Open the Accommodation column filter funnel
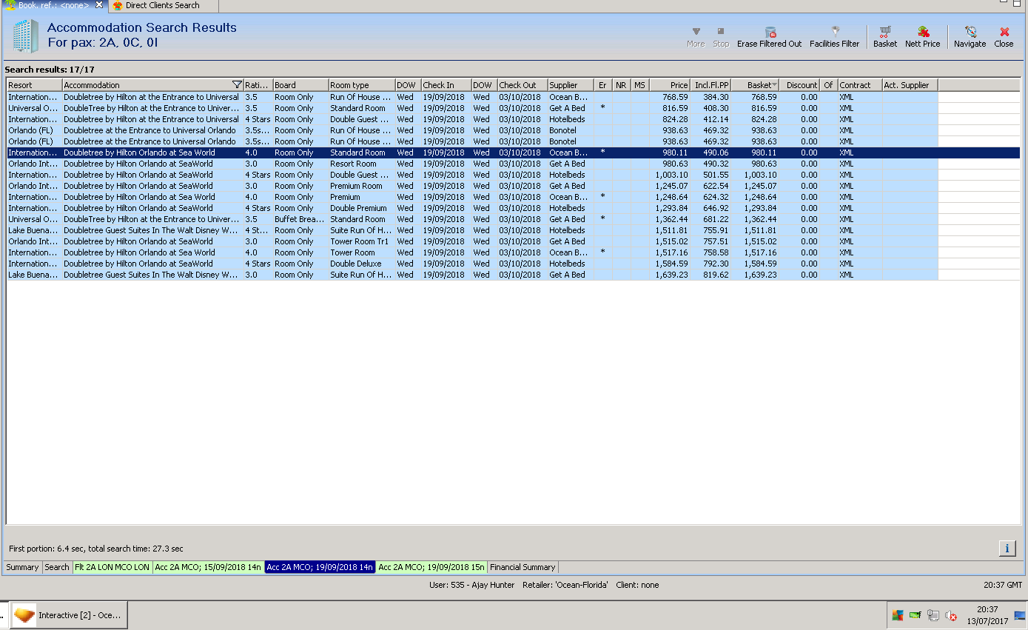 pos(237,85)
